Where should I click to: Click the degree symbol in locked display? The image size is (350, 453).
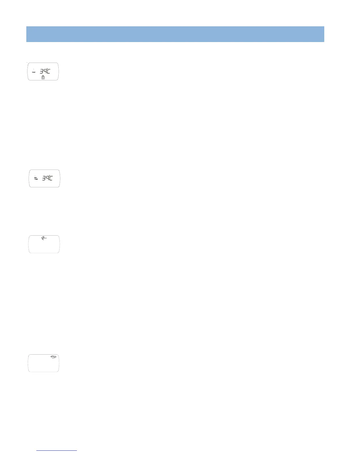(47, 68)
